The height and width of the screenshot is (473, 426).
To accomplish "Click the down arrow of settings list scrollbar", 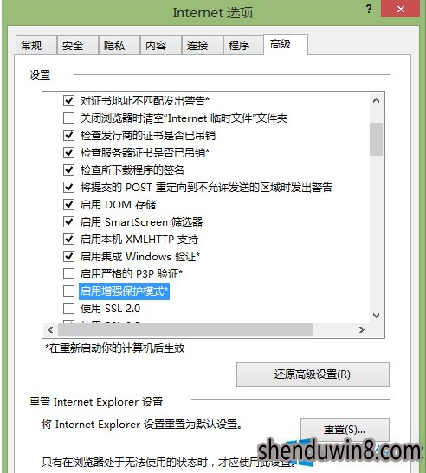I will [376, 316].
